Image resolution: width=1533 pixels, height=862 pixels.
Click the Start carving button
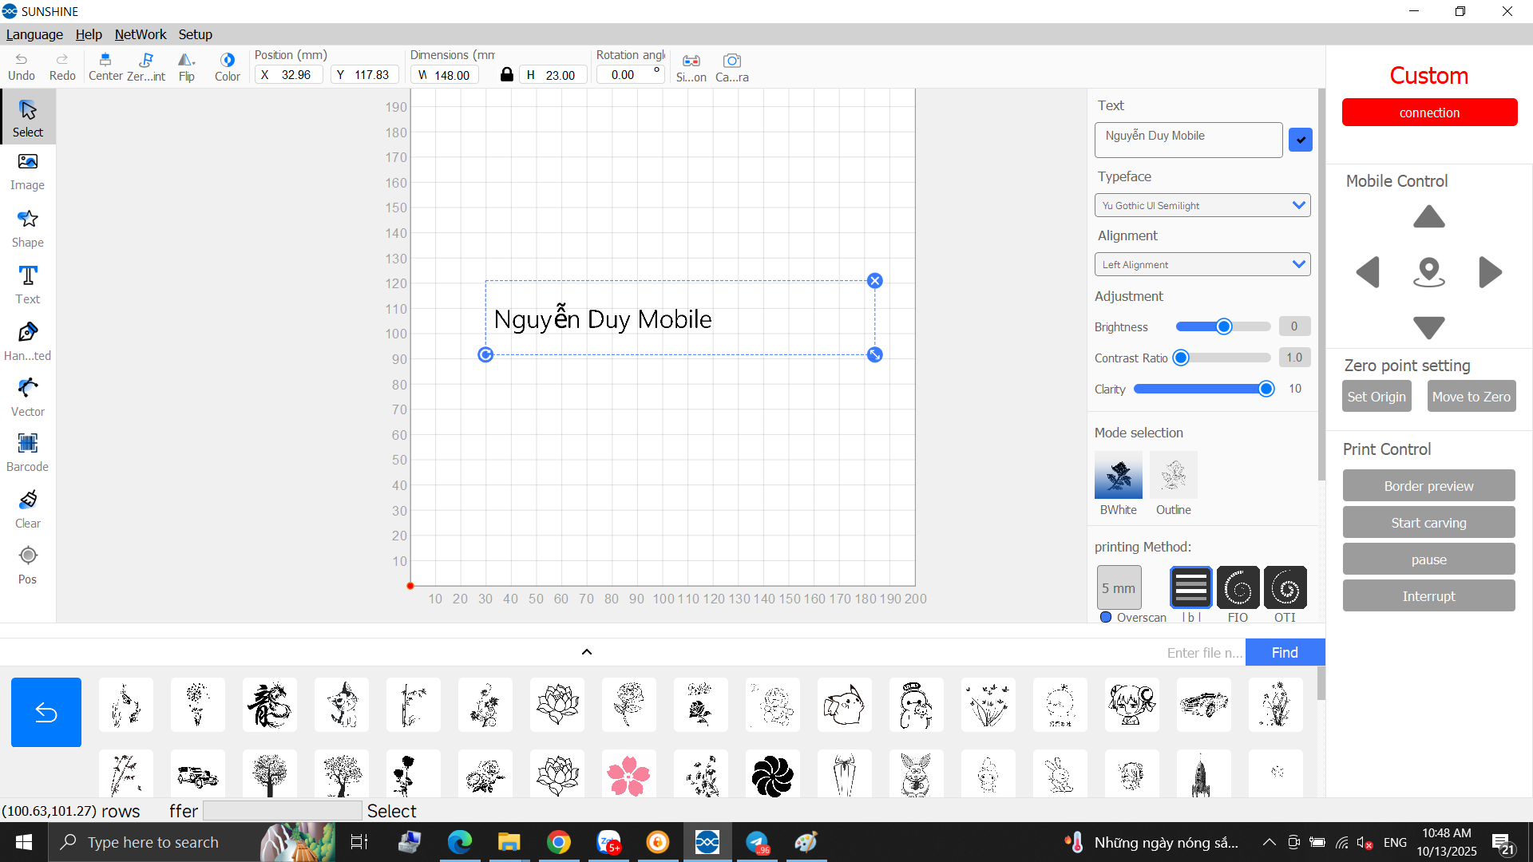(1428, 523)
